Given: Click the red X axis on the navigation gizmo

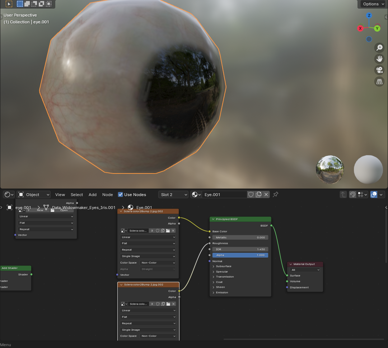Looking at the screenshot, I should (360, 28).
